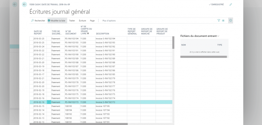Click TYPE column header in files panel
The height and width of the screenshot is (125, 262).
[220, 45]
